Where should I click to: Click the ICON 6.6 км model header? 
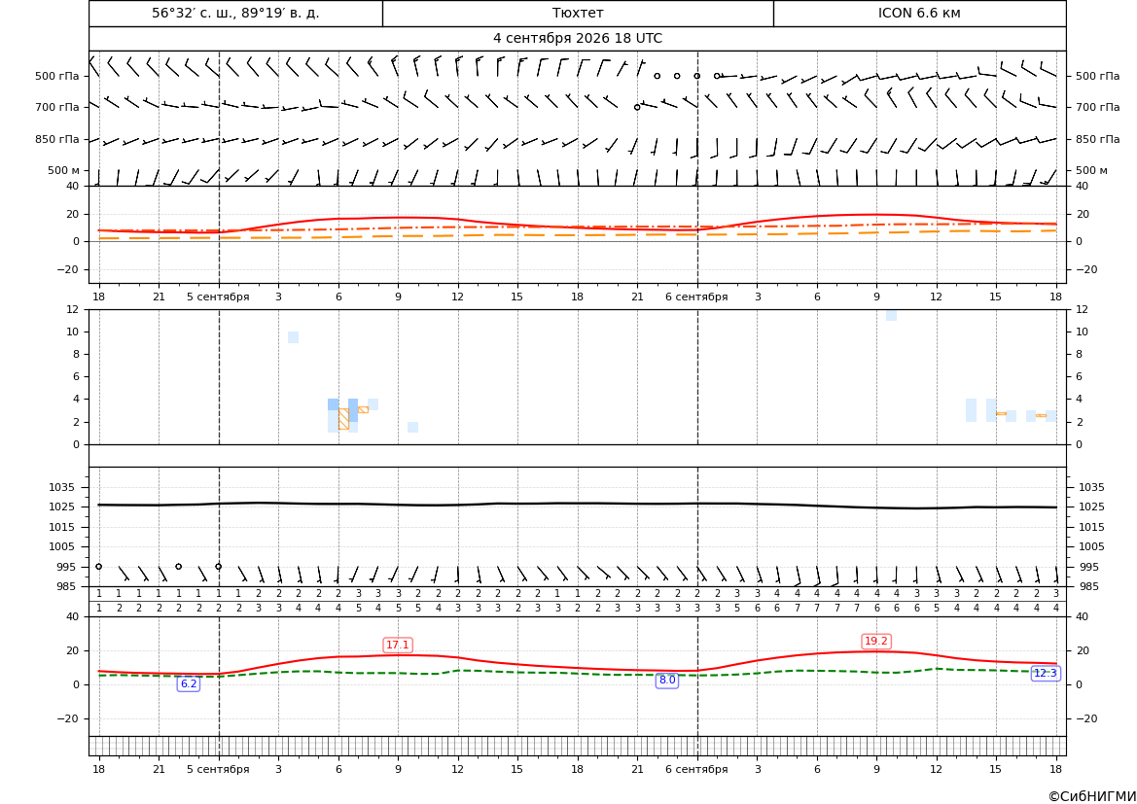click(x=919, y=13)
